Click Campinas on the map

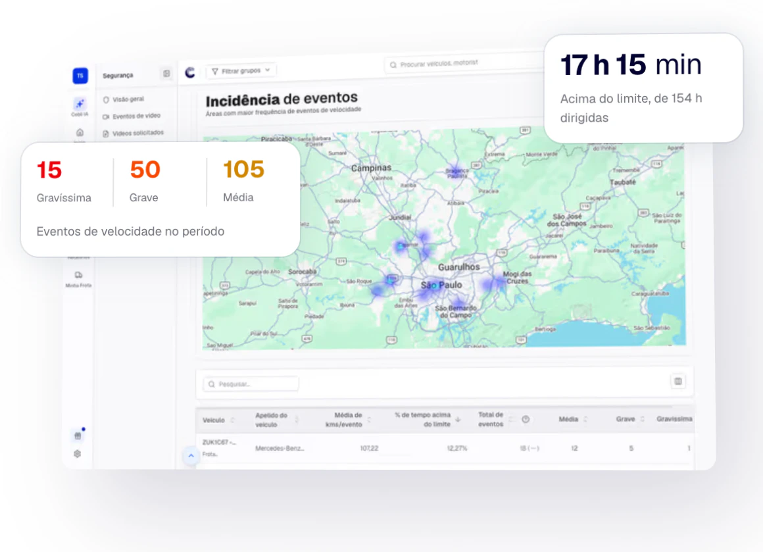tap(371, 168)
